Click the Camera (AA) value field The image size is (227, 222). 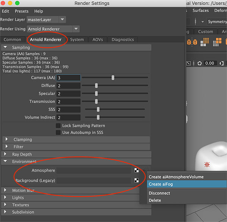pyautogui.click(x=68, y=78)
